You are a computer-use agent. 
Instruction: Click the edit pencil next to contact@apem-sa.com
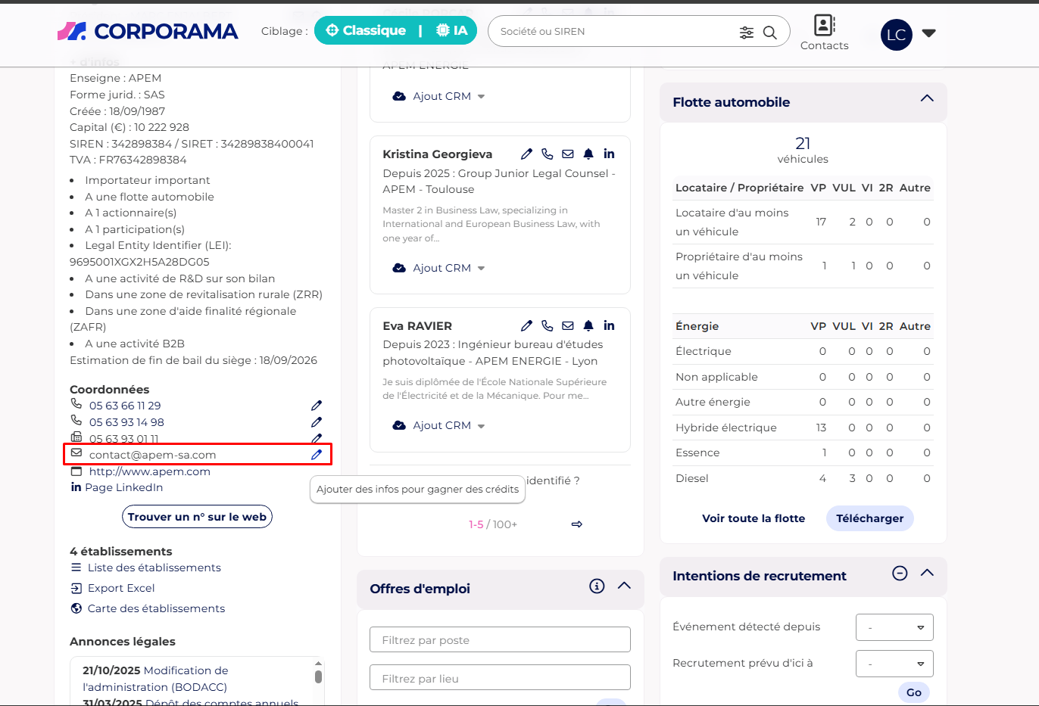317,455
